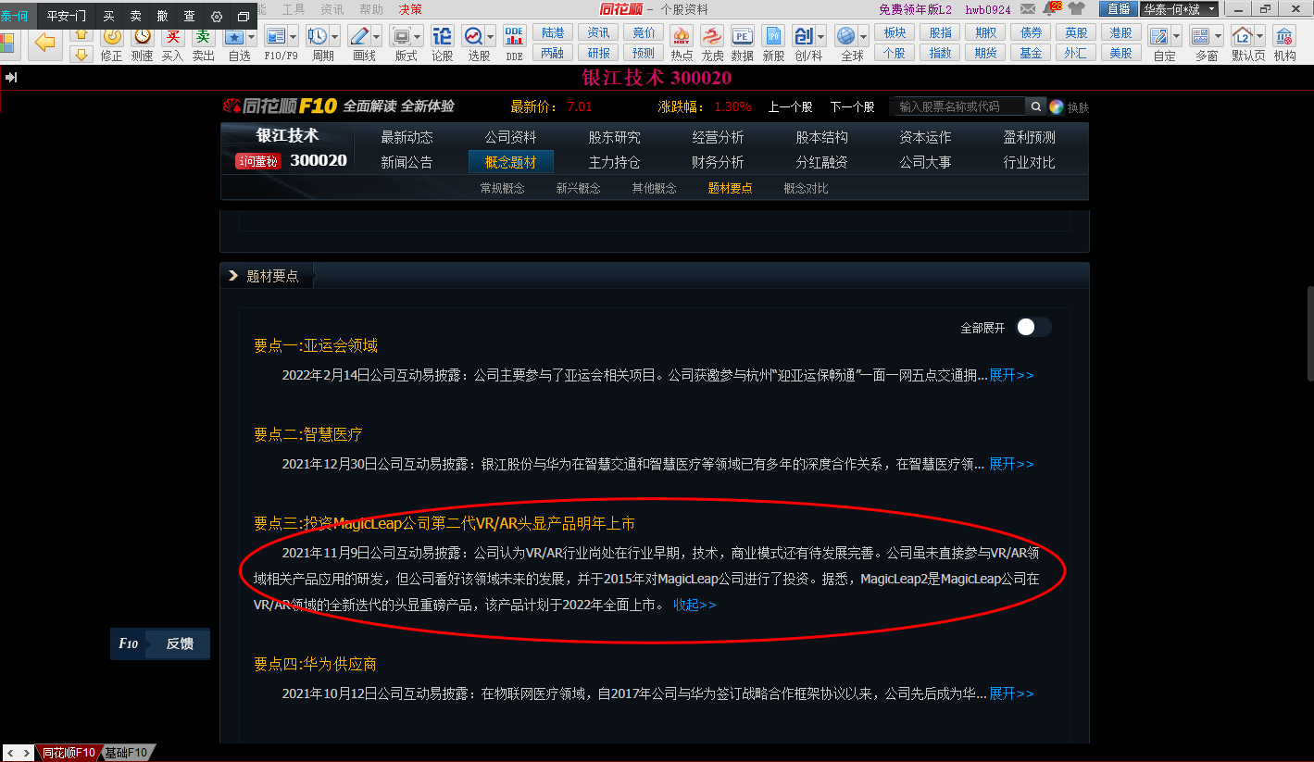Expand the 画线 dropdown arrow
This screenshot has height=762, width=1314.
coord(375,38)
